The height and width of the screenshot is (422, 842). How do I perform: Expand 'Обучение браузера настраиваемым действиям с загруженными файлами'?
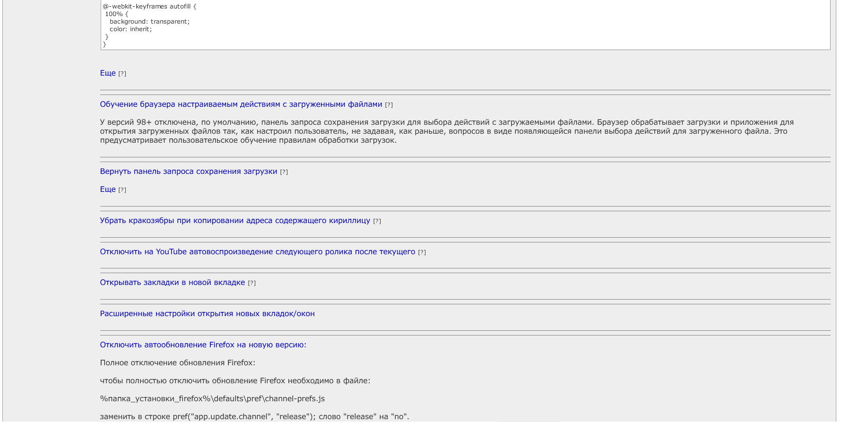(x=241, y=104)
